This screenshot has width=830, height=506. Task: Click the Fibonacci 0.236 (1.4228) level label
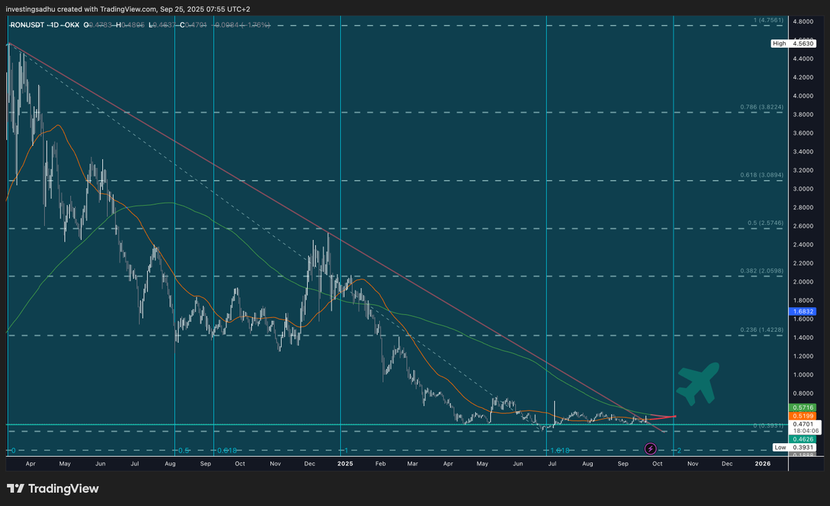pyautogui.click(x=761, y=330)
